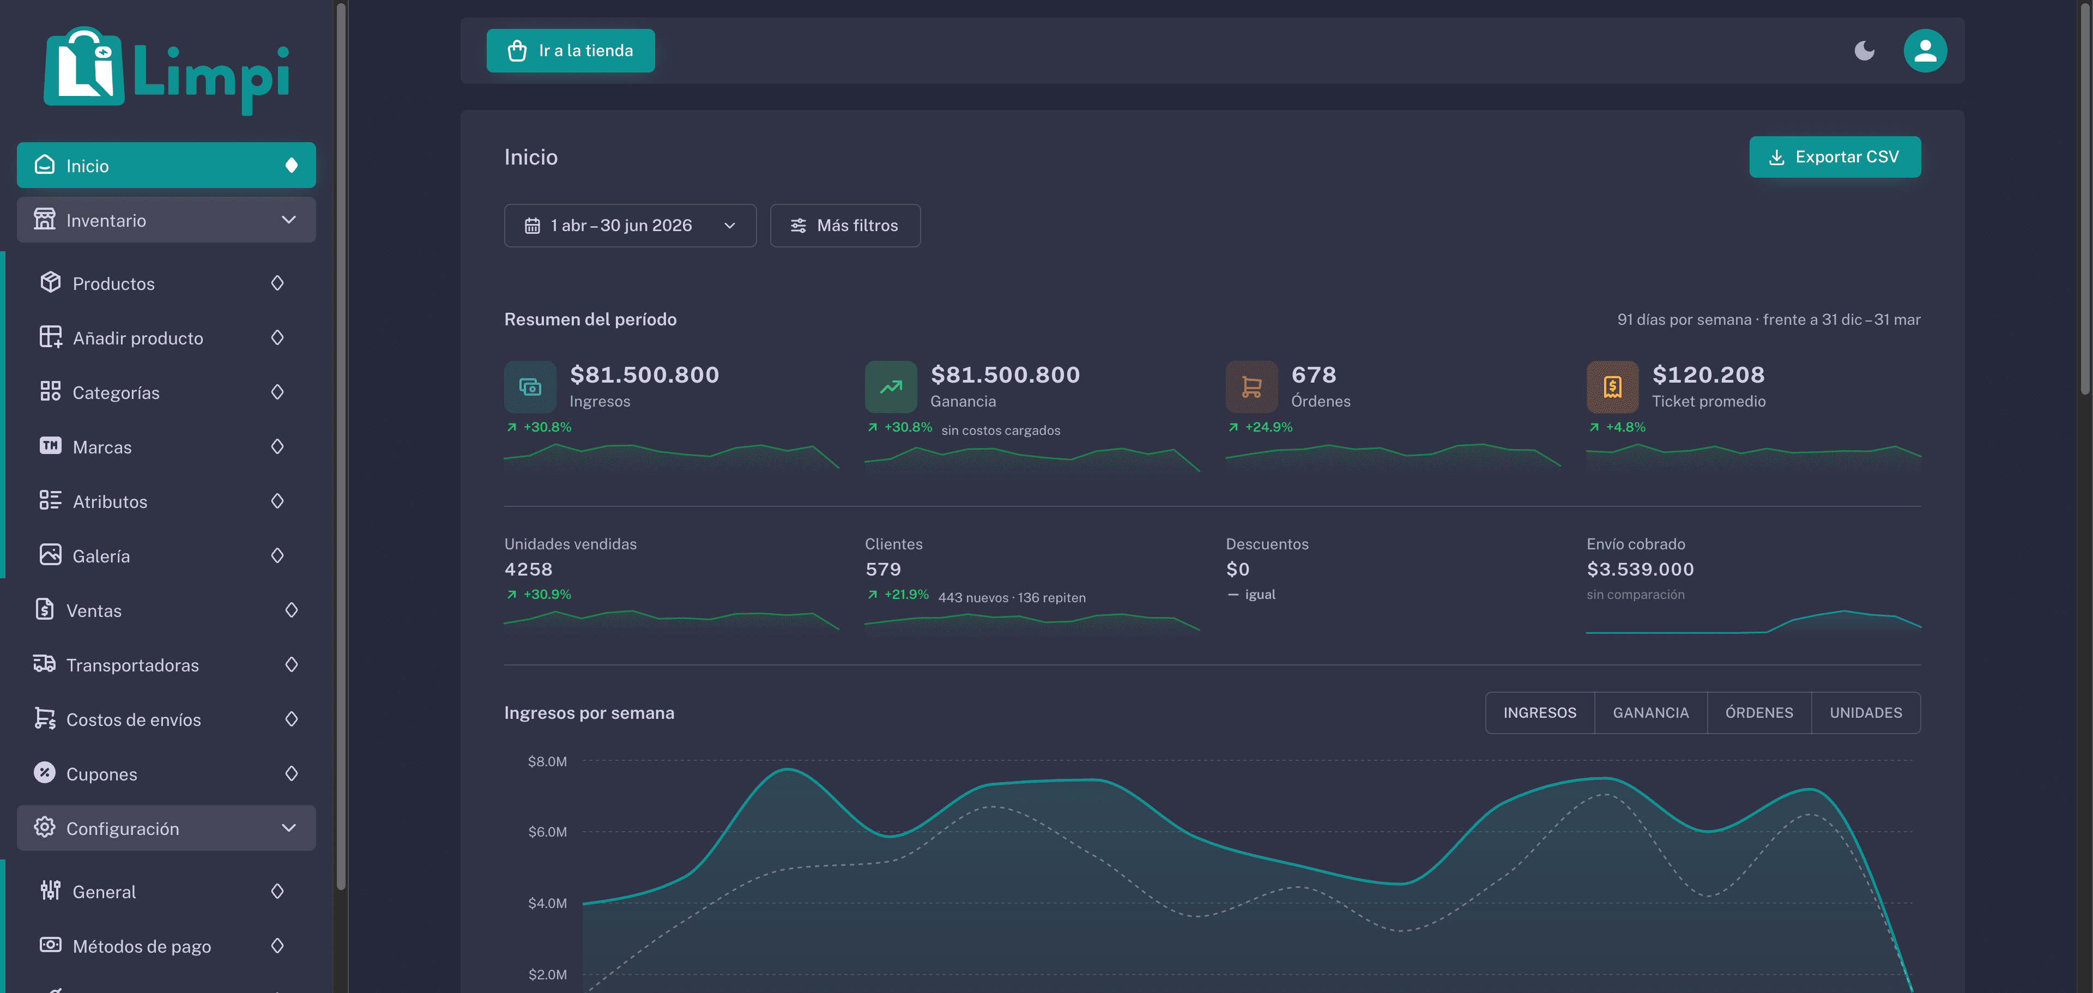
Task: Click the Productos box icon
Action: click(50, 282)
